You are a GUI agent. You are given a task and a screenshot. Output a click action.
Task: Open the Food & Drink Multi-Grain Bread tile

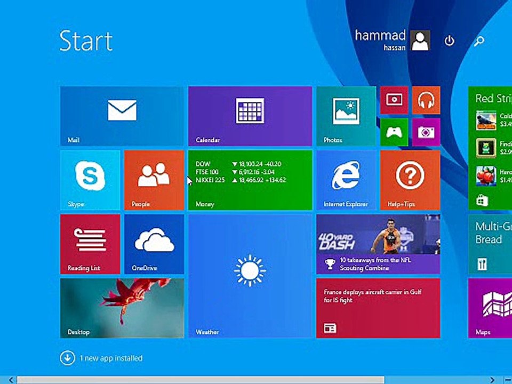click(x=490, y=244)
